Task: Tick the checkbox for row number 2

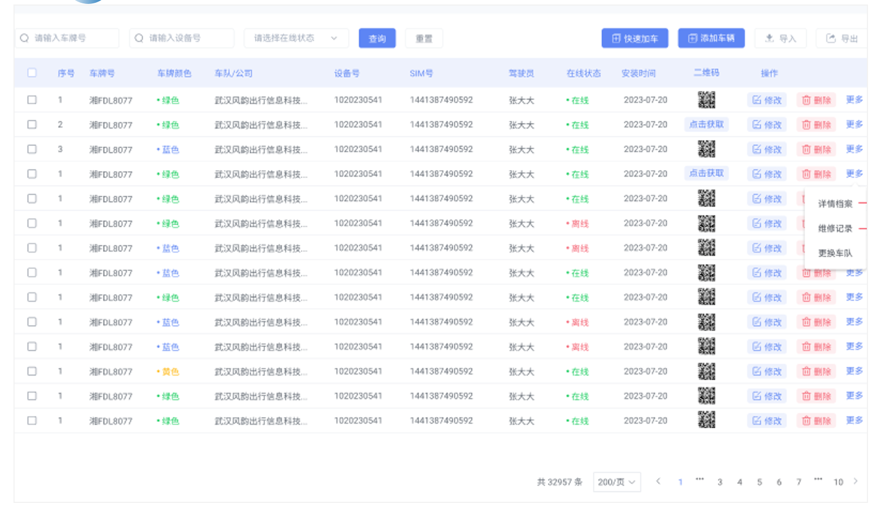Action: pos(32,125)
